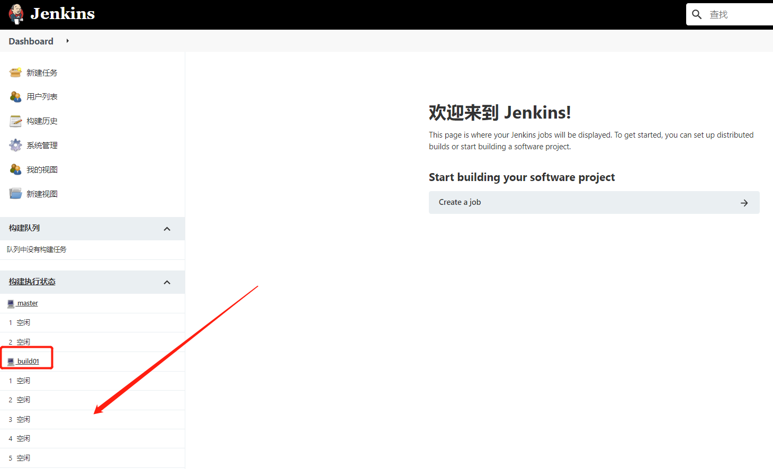Click the Jenkins title text in header
Screen dimensions: 773x469
click(62, 14)
